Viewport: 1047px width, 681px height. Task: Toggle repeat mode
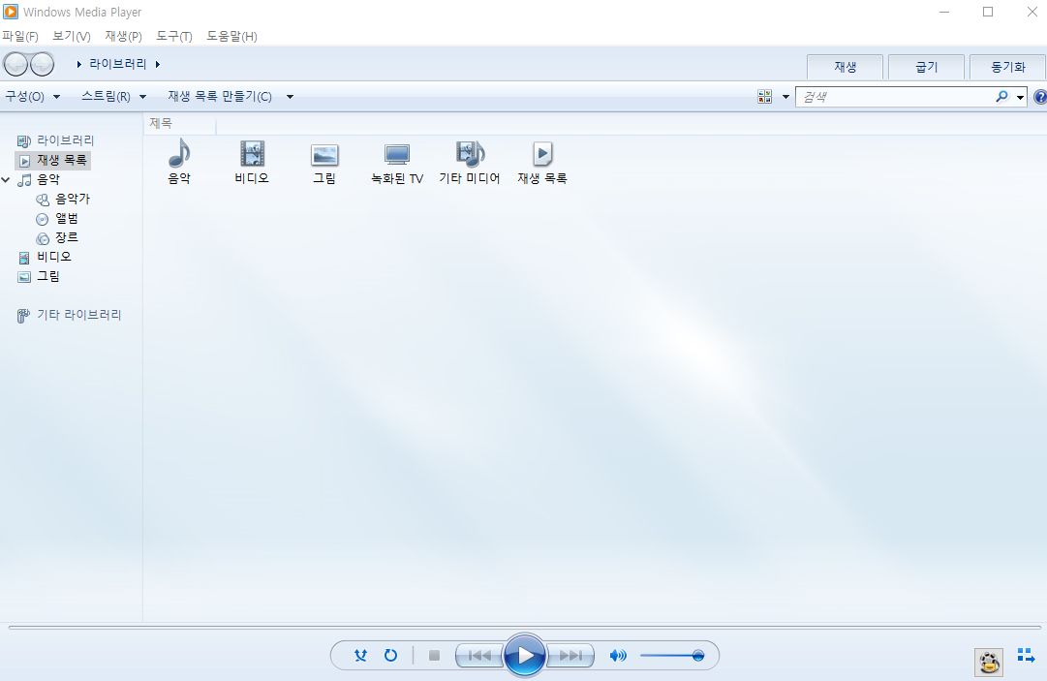[390, 655]
